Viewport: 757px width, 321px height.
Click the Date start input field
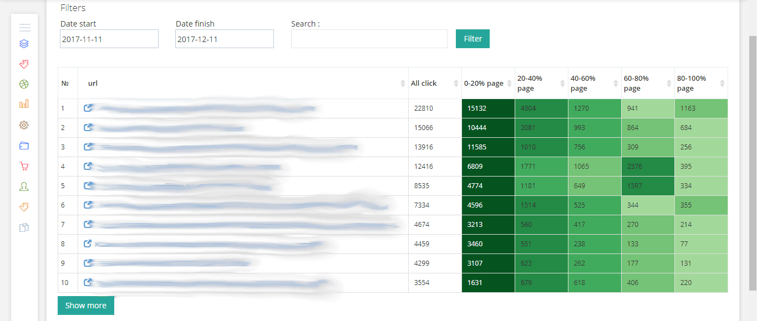[x=109, y=39]
